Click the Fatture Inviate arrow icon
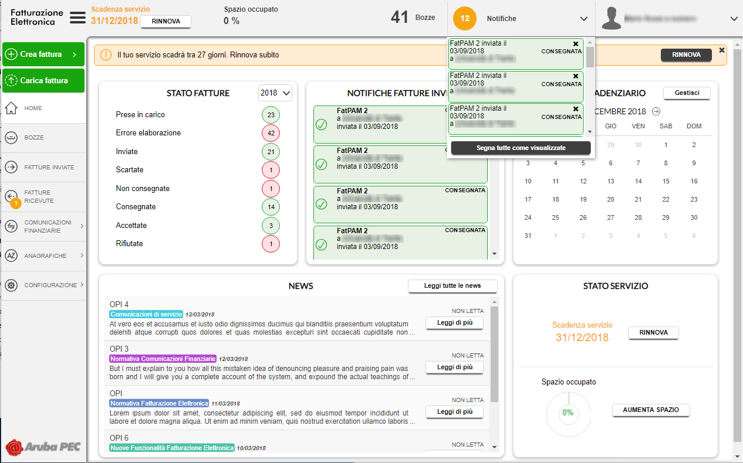Screen dimensions: 743x463 point(11,167)
